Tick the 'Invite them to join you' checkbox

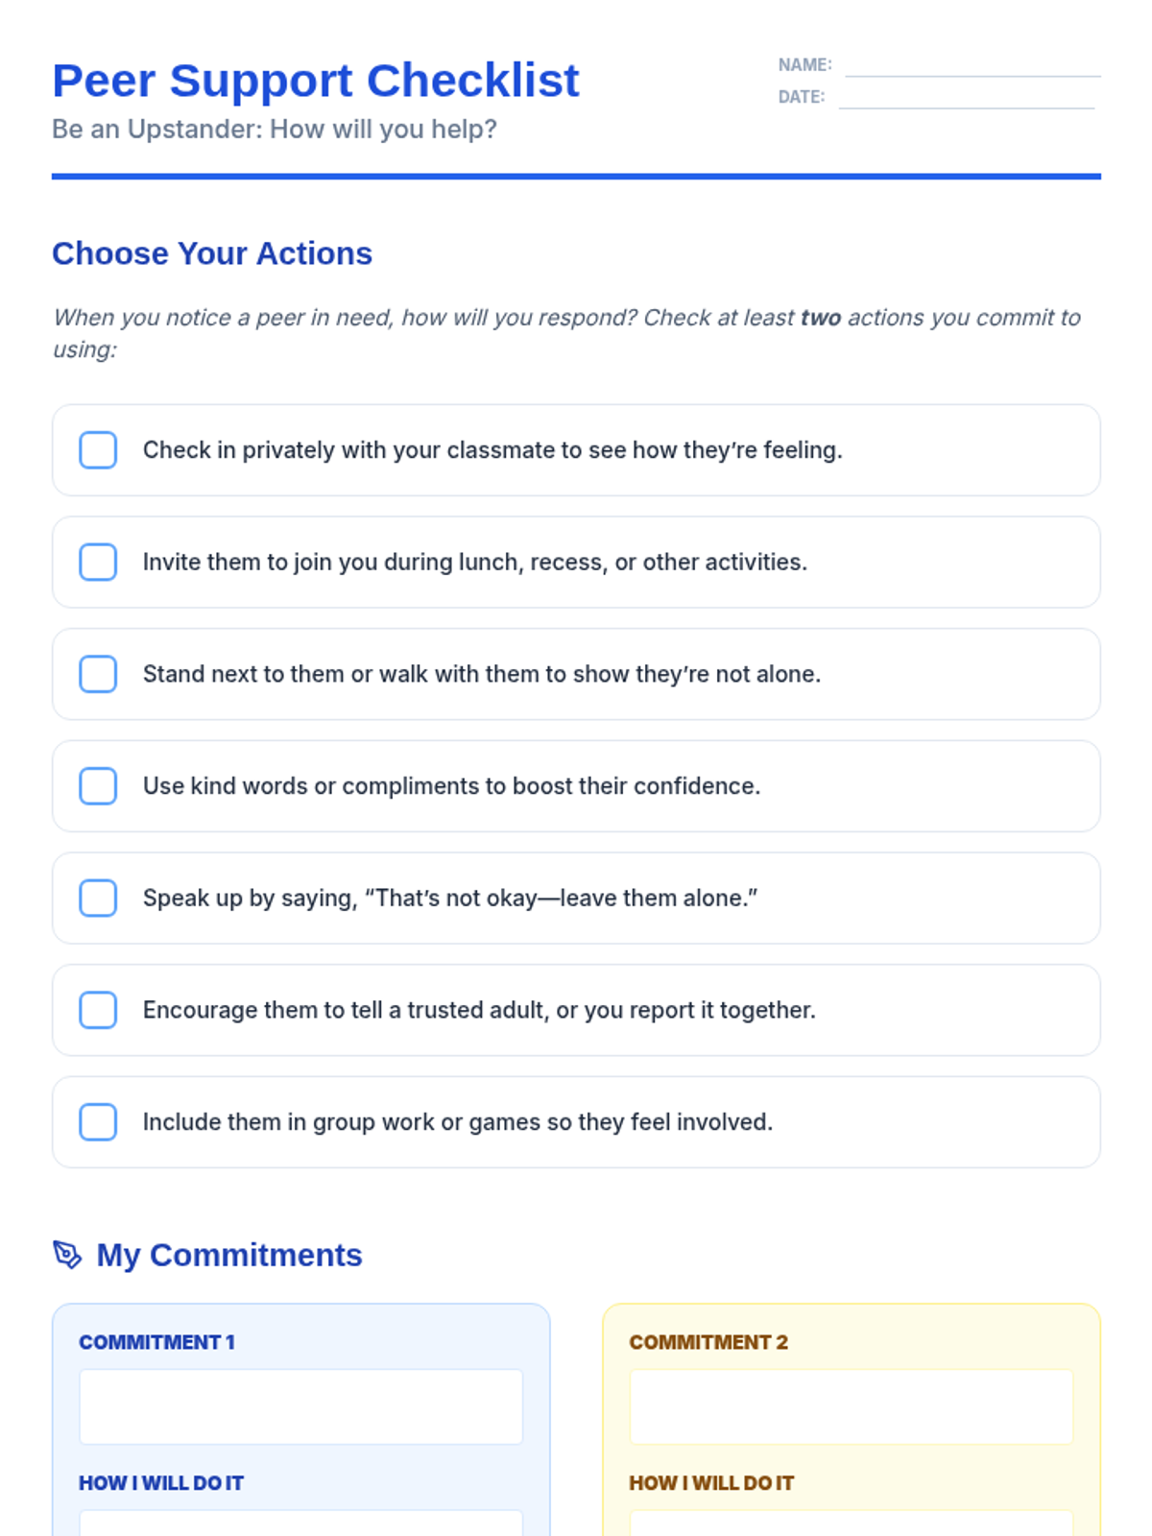[98, 563]
